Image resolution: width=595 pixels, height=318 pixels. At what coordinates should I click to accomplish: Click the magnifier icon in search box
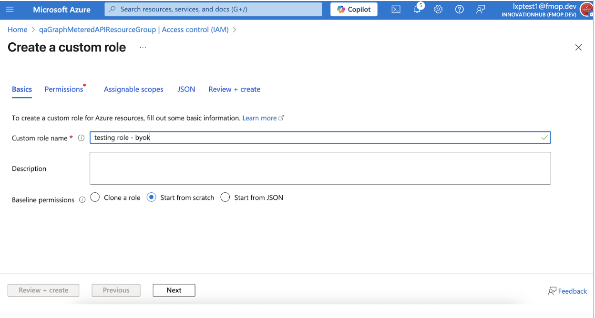click(112, 10)
